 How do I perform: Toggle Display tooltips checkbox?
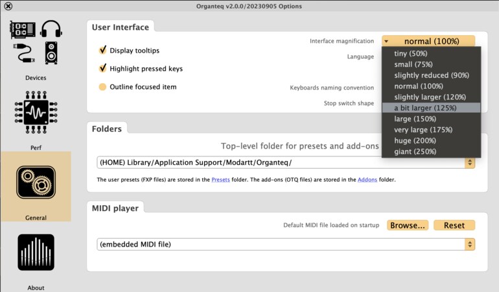pyautogui.click(x=102, y=50)
